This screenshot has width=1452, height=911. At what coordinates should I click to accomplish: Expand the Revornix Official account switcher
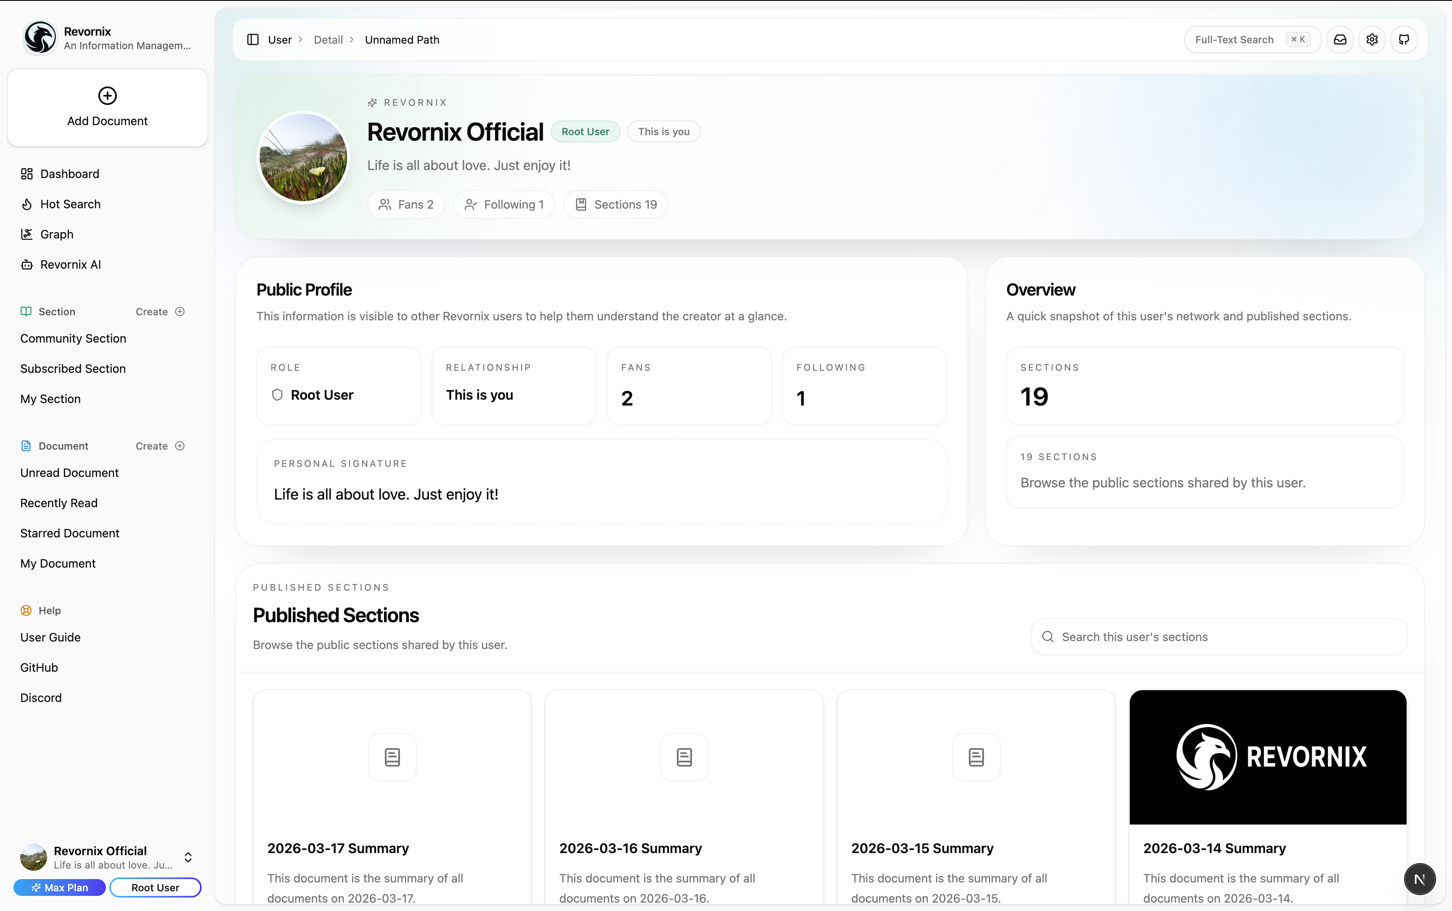188,857
